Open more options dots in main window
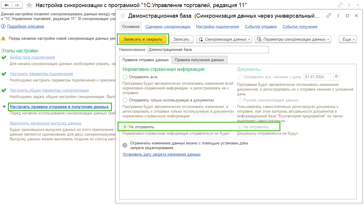The image size is (364, 205). pos(350,5)
